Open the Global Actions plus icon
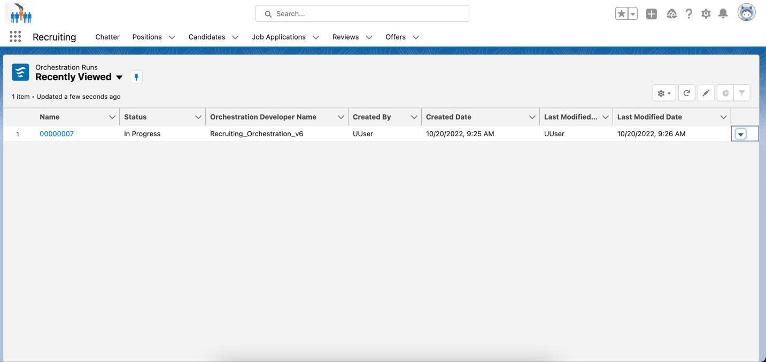Screen dimensions: 766x362 click(x=651, y=14)
